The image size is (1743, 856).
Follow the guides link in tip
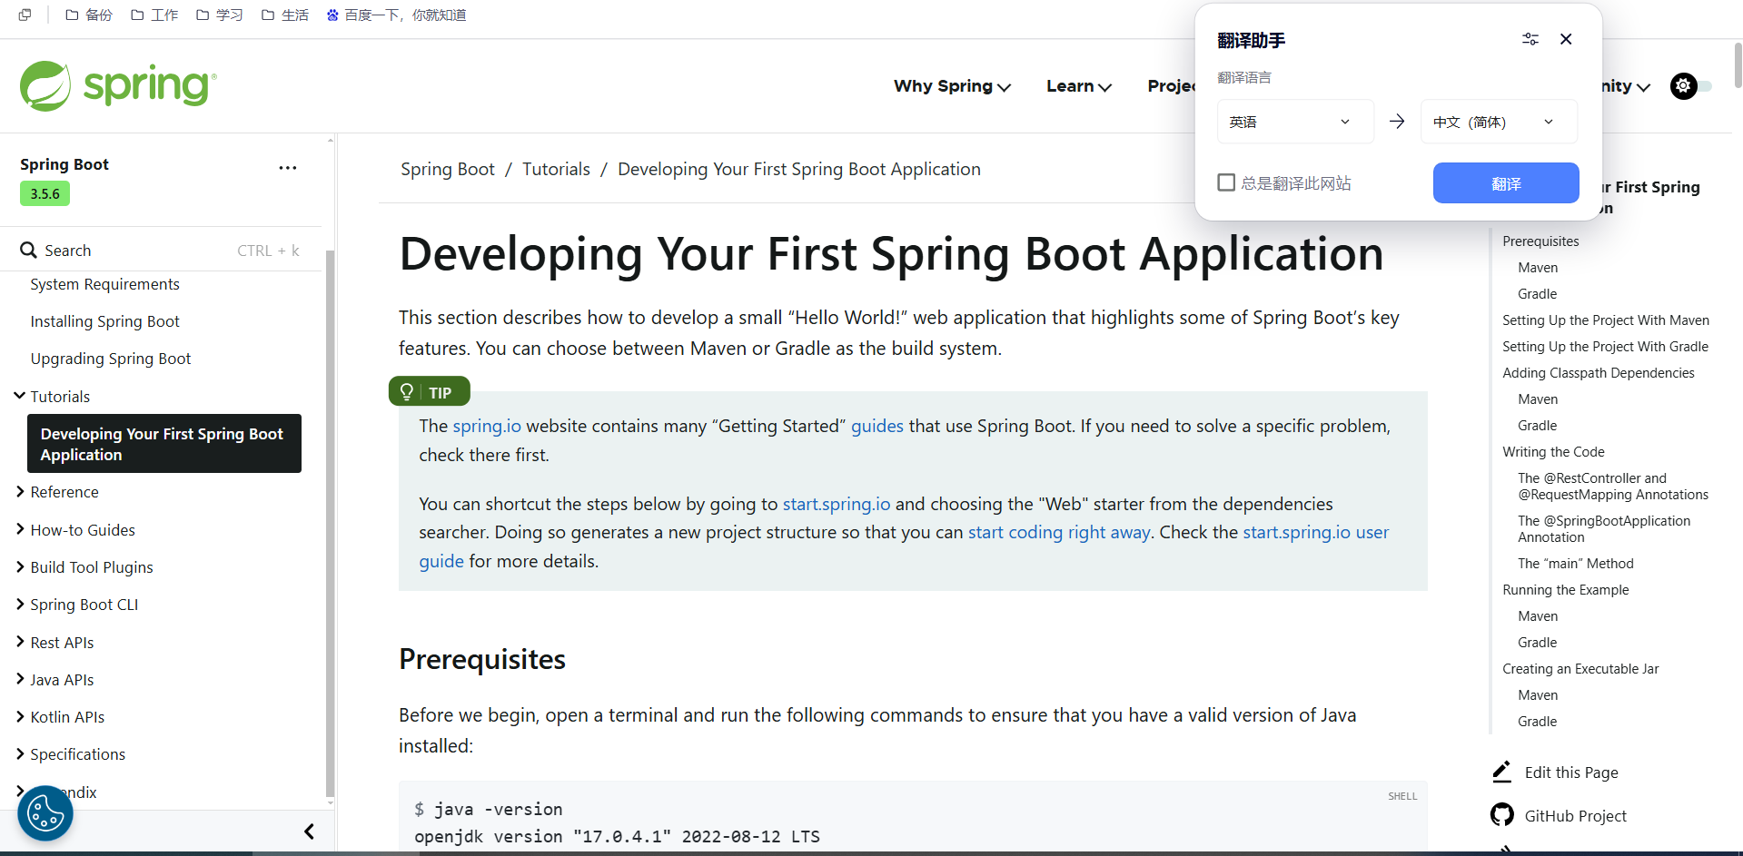877,426
